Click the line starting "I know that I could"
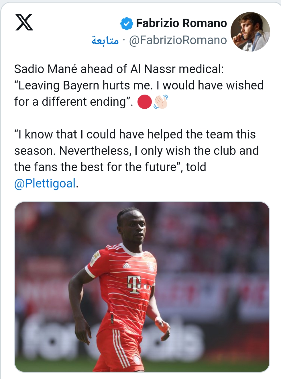 [x=135, y=134]
